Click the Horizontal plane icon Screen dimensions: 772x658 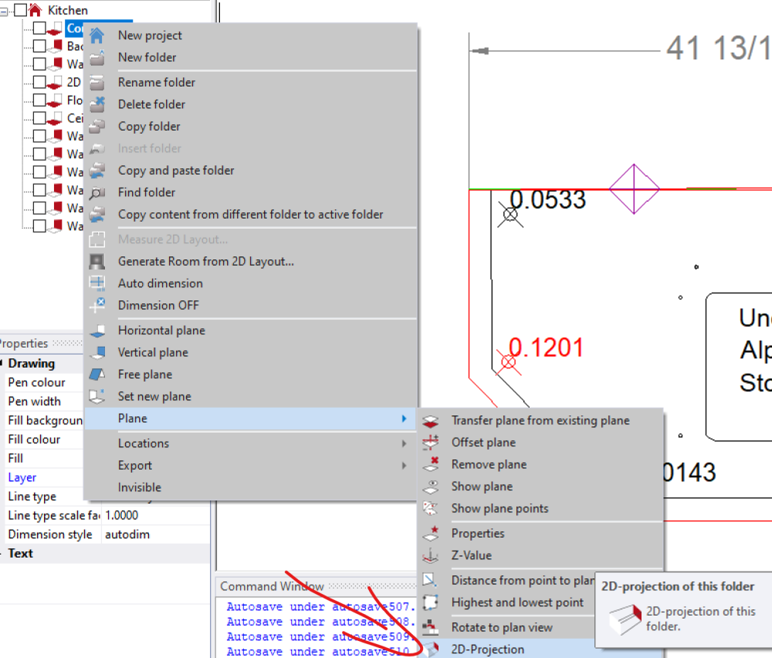(x=97, y=331)
